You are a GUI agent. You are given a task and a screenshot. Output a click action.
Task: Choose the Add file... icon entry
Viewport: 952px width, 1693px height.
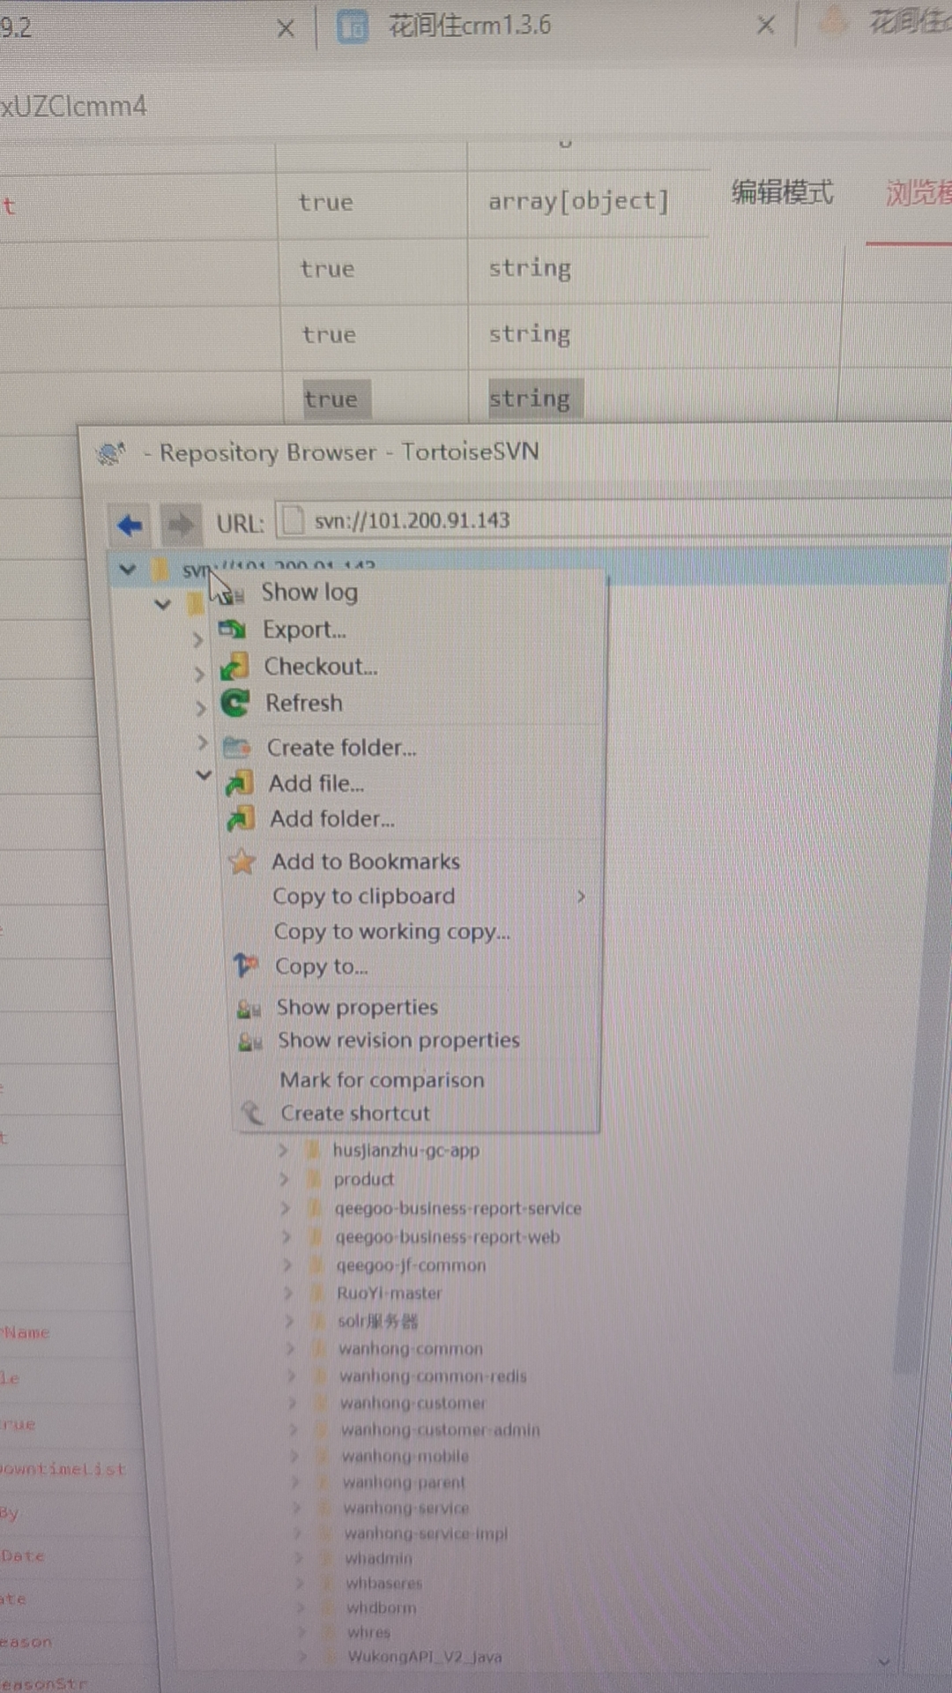pos(239,783)
